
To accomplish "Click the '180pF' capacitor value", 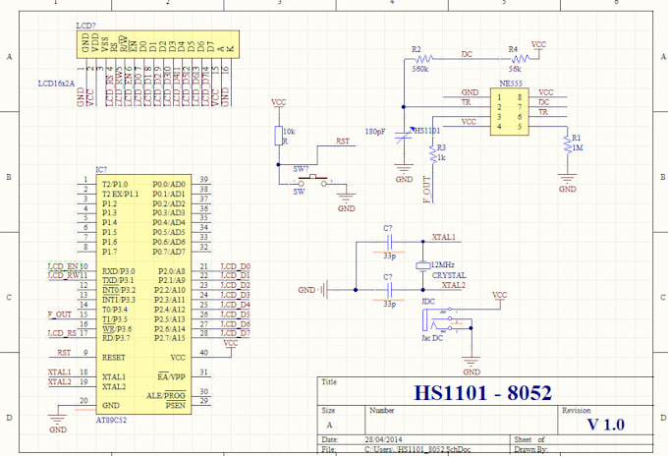I will pyautogui.click(x=375, y=132).
